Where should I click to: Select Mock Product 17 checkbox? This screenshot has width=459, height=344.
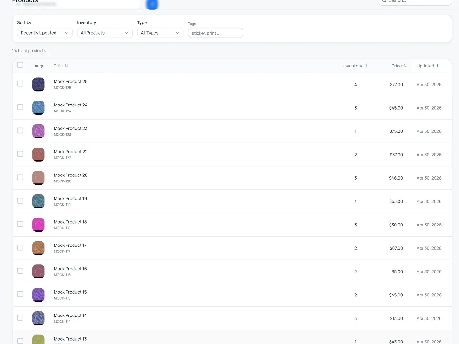[20, 247]
